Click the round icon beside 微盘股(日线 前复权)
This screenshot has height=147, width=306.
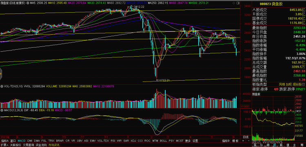(x=28, y=3)
